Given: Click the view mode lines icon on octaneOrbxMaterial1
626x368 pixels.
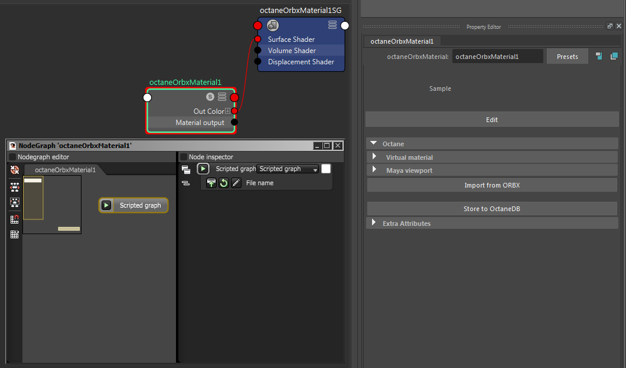Looking at the screenshot, I should [222, 97].
